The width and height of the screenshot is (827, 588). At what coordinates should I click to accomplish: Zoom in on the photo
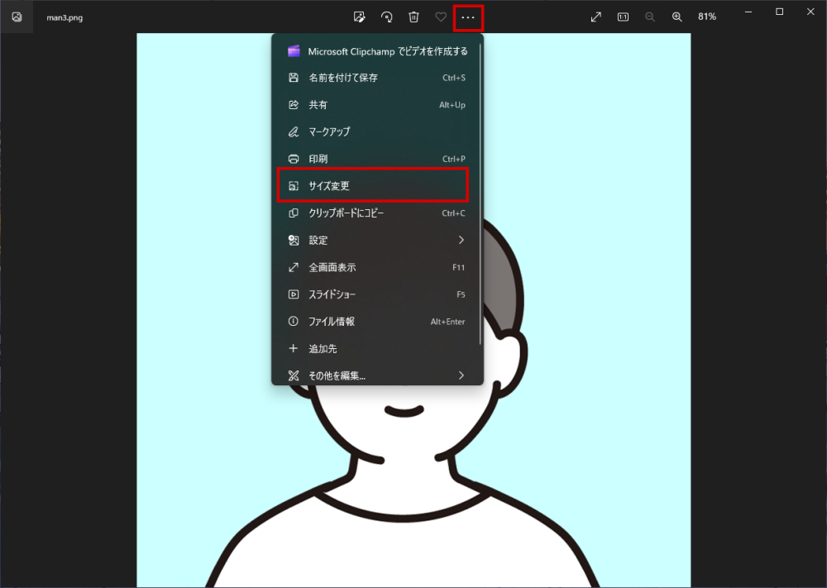point(677,17)
